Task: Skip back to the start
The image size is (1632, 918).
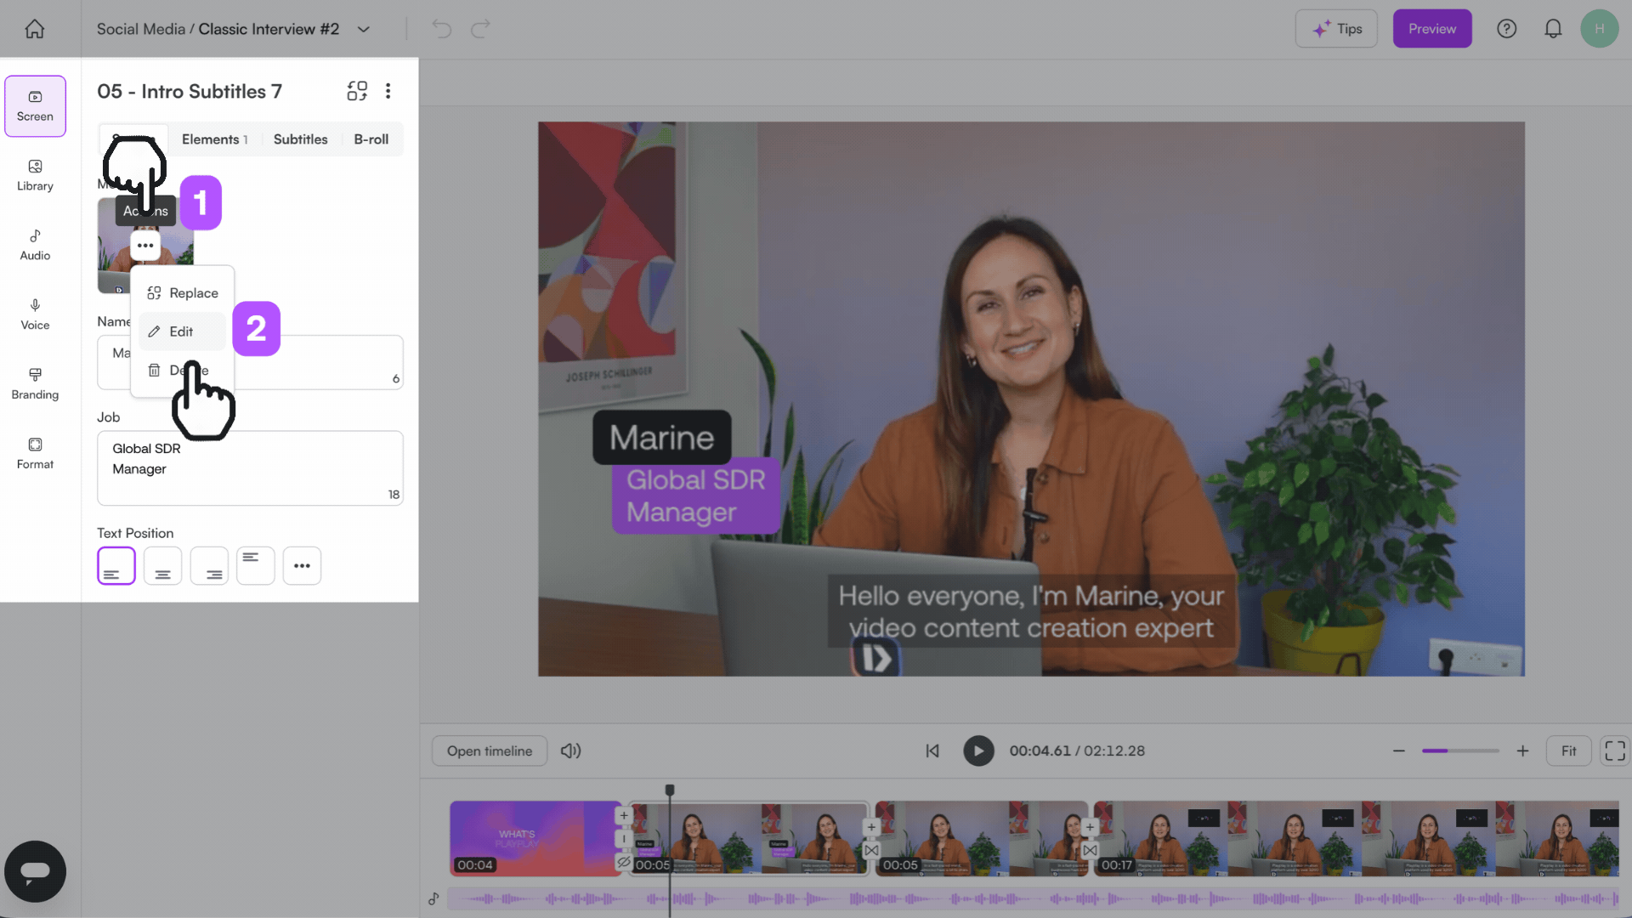Action: point(932,751)
